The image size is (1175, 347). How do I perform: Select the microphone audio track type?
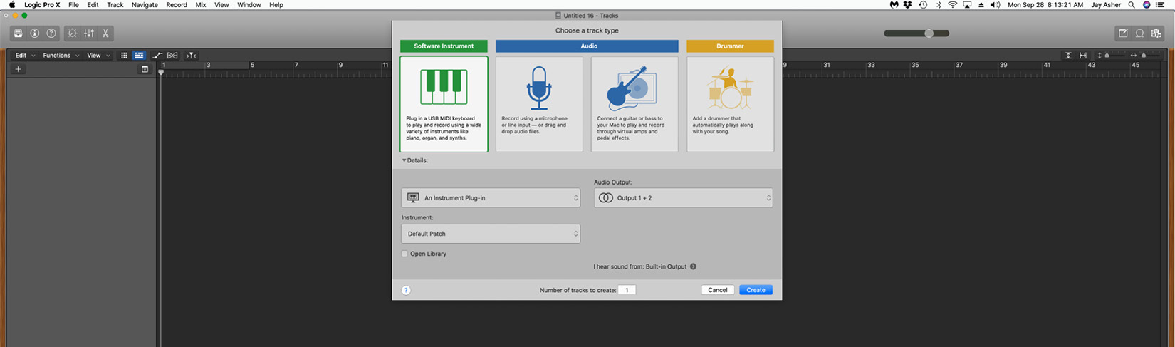pos(539,104)
